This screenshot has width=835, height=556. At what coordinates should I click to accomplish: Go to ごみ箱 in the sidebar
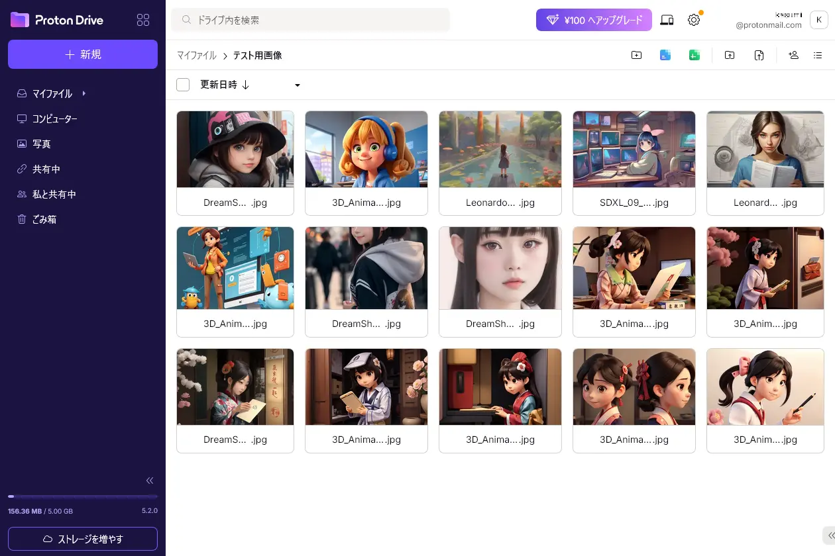point(44,219)
